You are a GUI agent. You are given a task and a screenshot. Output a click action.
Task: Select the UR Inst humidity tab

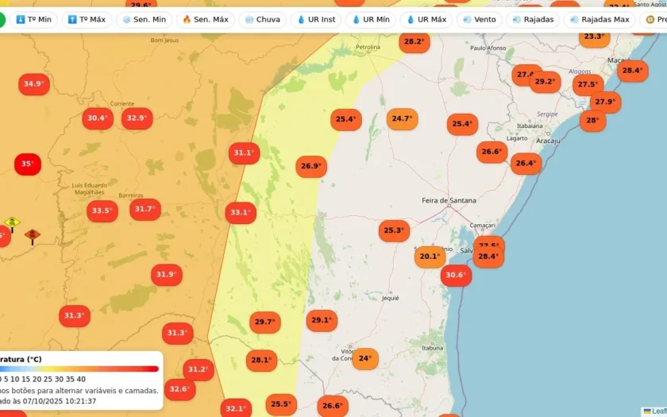[x=316, y=20]
